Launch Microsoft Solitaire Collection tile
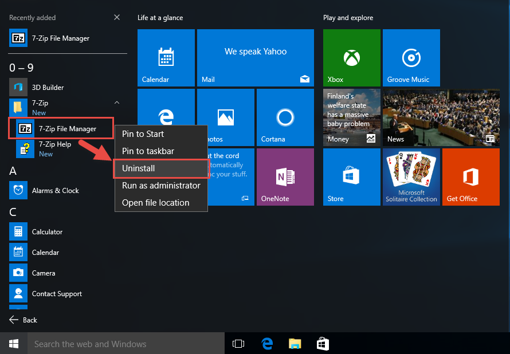This screenshot has width=510, height=354. tap(411, 177)
